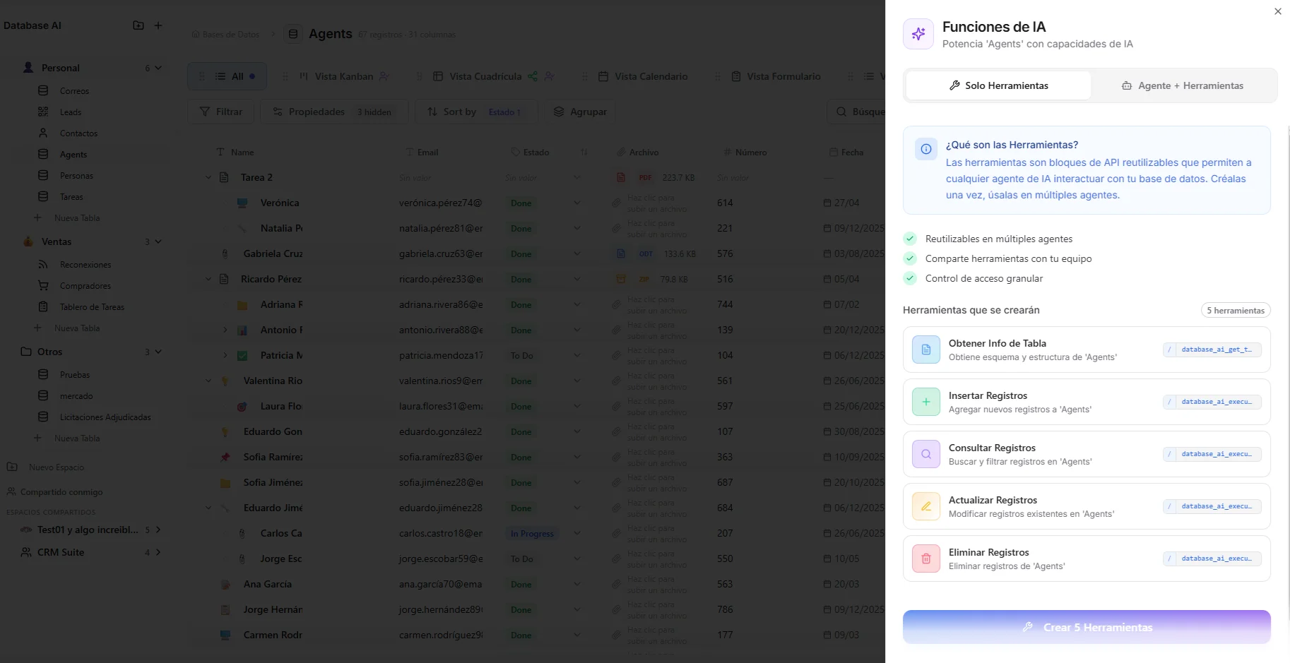1290x663 pixels.
Task: Click the database_ai_execu... tag on Eliminar Registros
Action: coord(1212,559)
